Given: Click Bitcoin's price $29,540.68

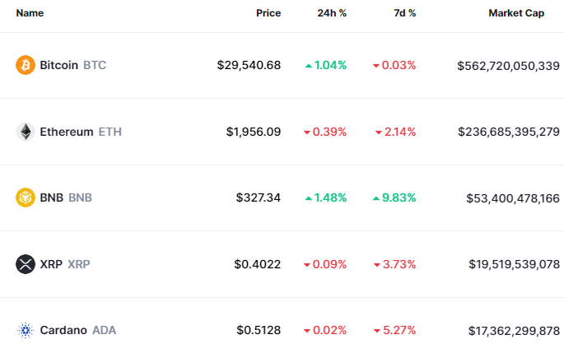Looking at the screenshot, I should pyautogui.click(x=249, y=65).
